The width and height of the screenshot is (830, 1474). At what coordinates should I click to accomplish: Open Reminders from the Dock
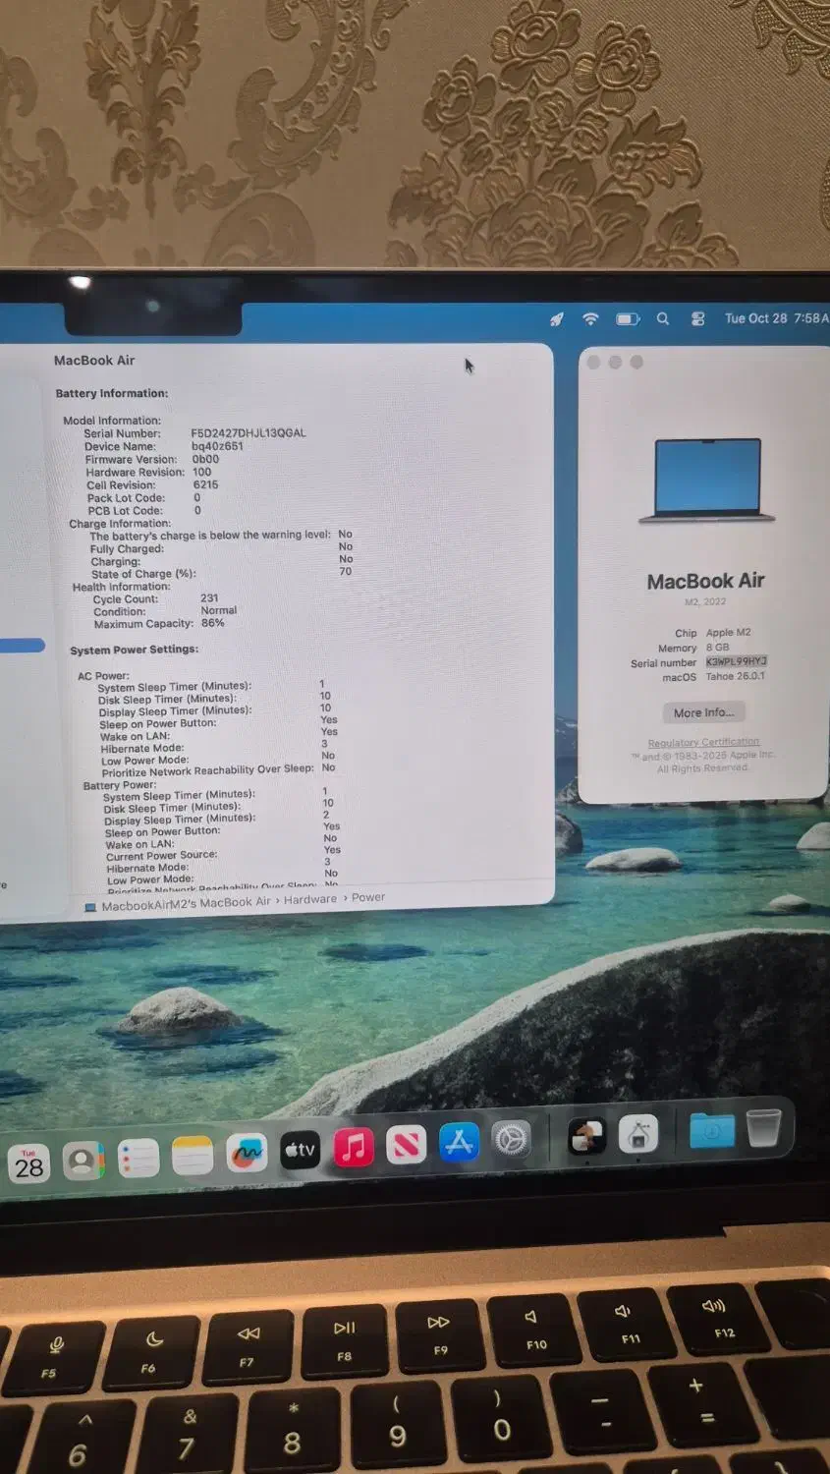click(138, 1158)
